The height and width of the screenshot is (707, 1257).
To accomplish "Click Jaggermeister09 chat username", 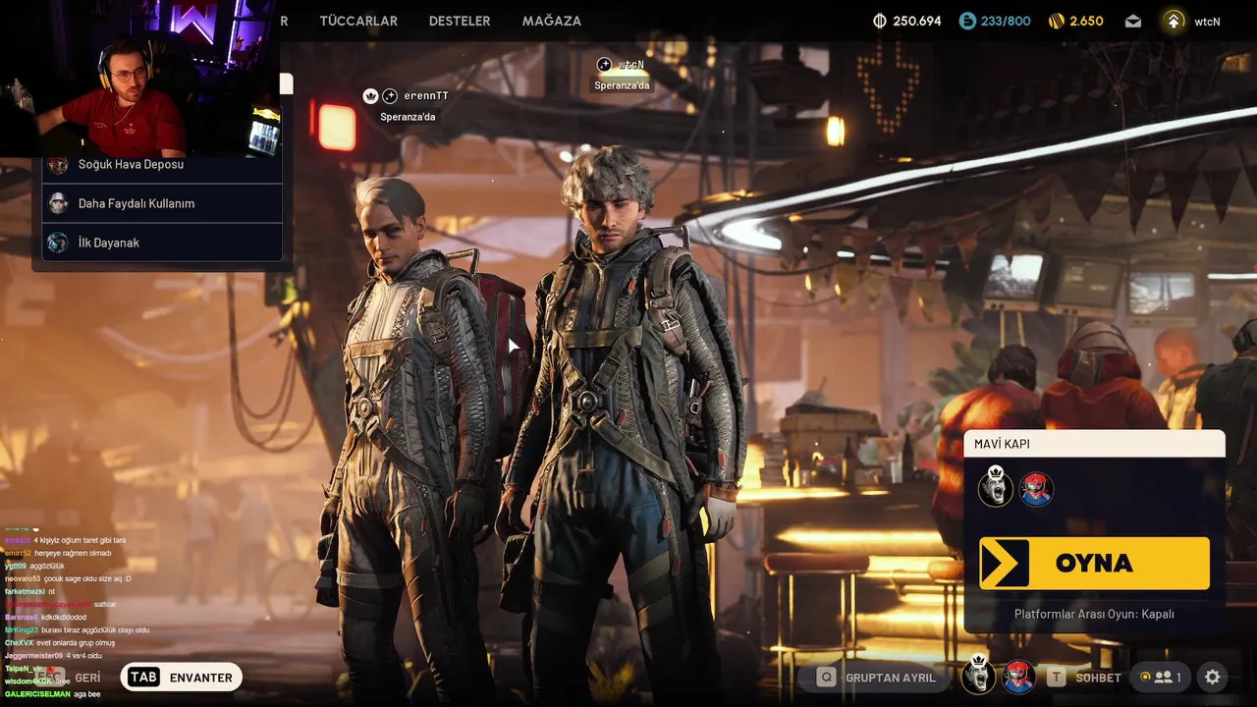I will 33,656.
